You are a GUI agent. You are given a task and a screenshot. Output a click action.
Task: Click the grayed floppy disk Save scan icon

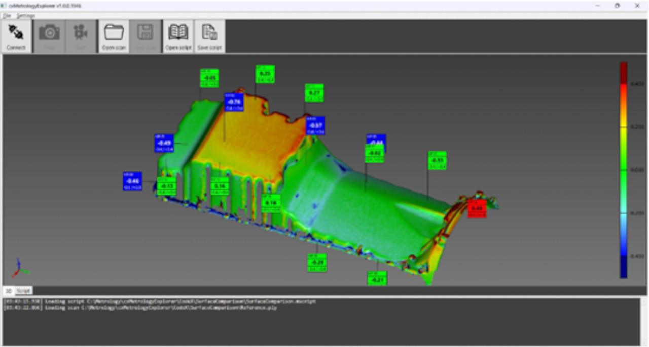(x=146, y=32)
